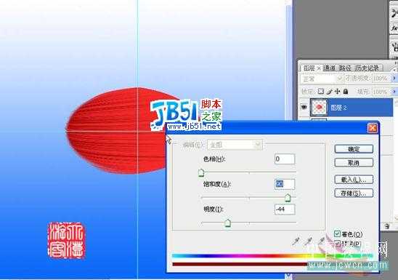Select add-to-sample eyedropper (middle)

[x=309, y=241]
